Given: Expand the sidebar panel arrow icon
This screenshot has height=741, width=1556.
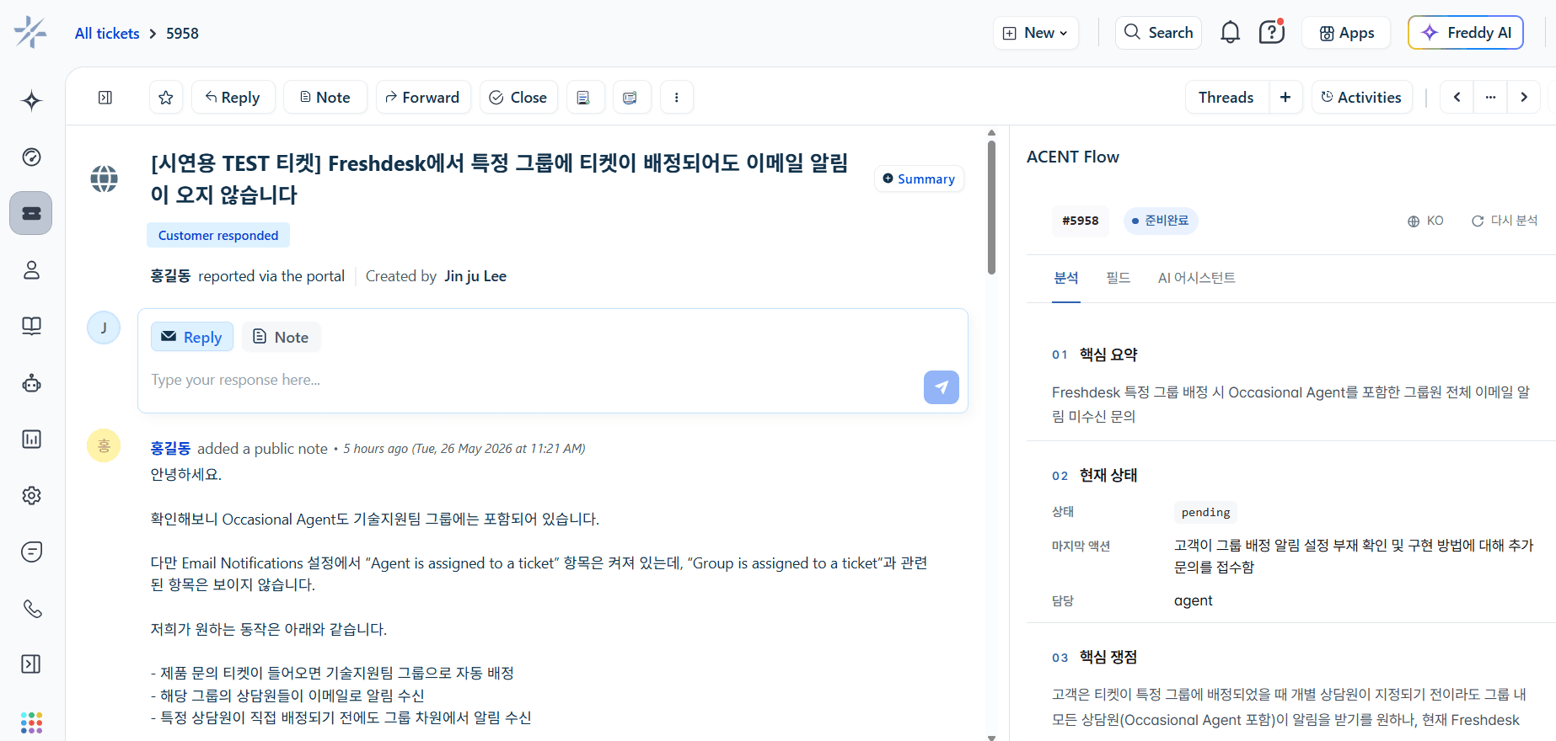Looking at the screenshot, I should 31,664.
